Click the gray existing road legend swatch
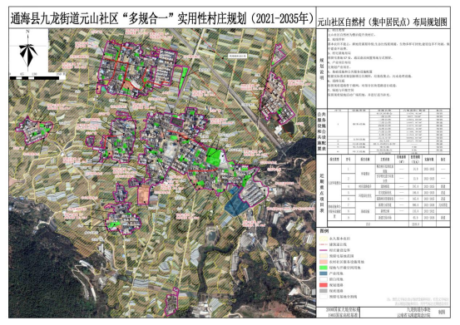 click(324, 291)
